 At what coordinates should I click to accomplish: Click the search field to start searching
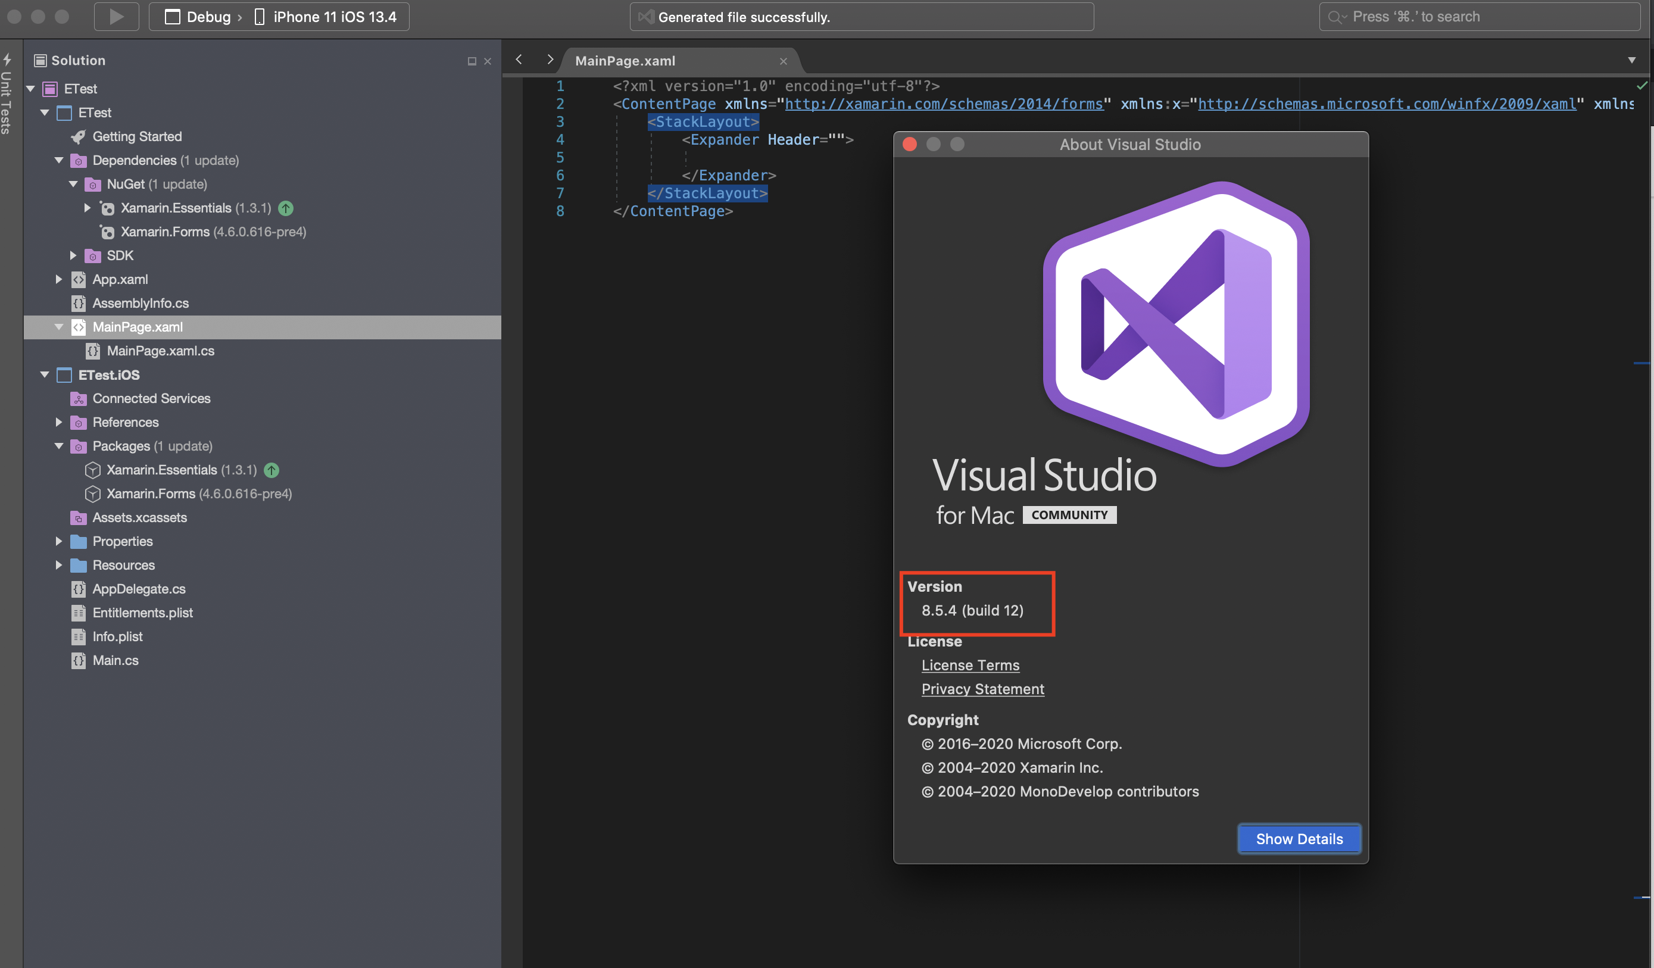pyautogui.click(x=1477, y=17)
